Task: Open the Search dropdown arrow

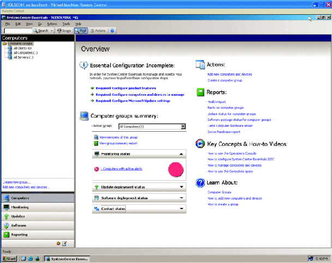Action: pos(52,30)
